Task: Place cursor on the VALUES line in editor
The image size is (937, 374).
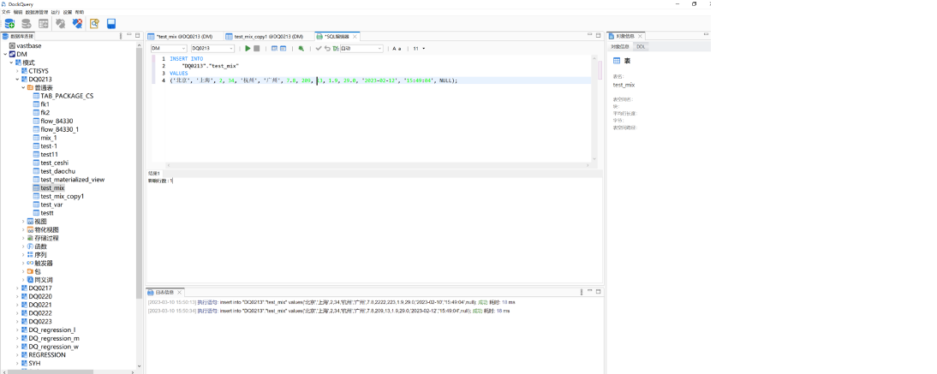Action: coord(179,73)
